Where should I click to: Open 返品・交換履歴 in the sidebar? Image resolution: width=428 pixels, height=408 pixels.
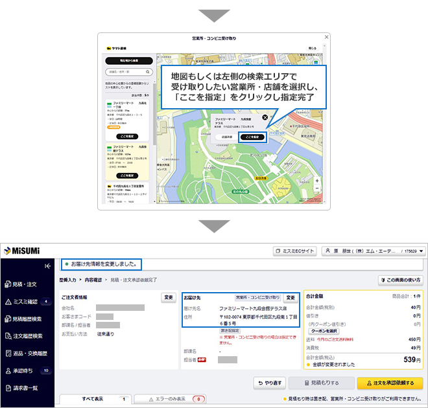point(27,353)
